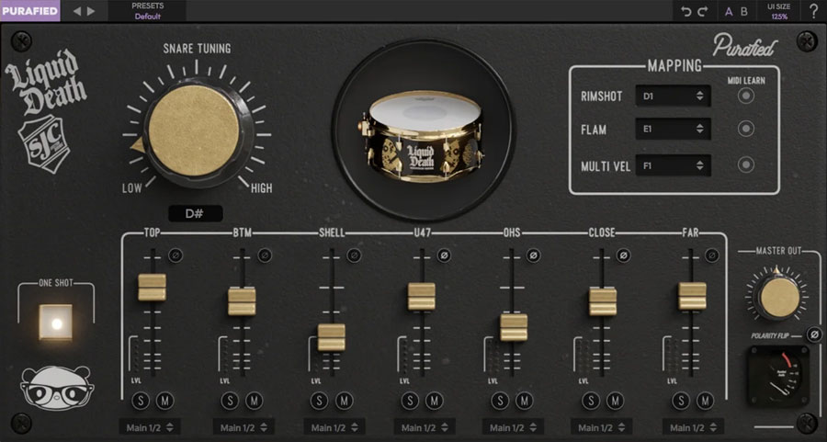The width and height of the screenshot is (827, 442).
Task: Open the Rimshot D1 note dropdown
Action: (x=673, y=96)
